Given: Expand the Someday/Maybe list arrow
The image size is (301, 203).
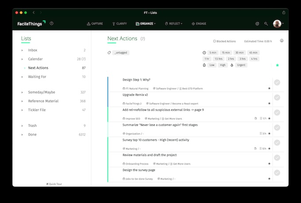Looking at the screenshot, I should [x=22, y=92].
